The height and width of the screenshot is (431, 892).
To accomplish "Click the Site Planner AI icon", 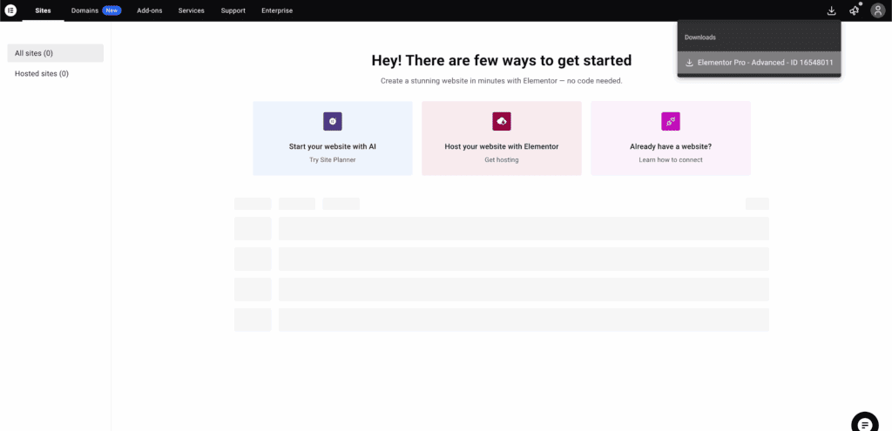I will tap(333, 121).
